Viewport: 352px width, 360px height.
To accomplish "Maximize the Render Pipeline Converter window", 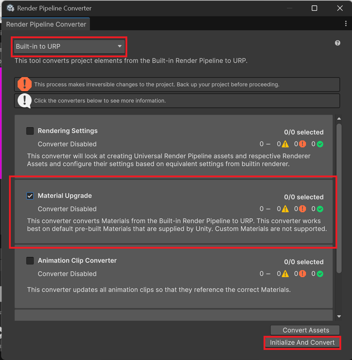I will point(314,8).
